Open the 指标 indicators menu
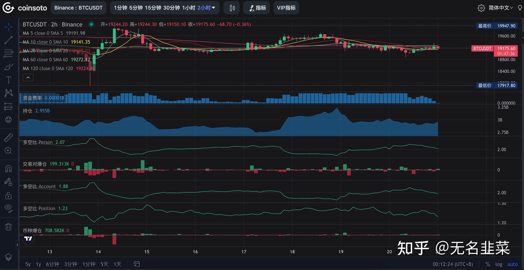 257,8
